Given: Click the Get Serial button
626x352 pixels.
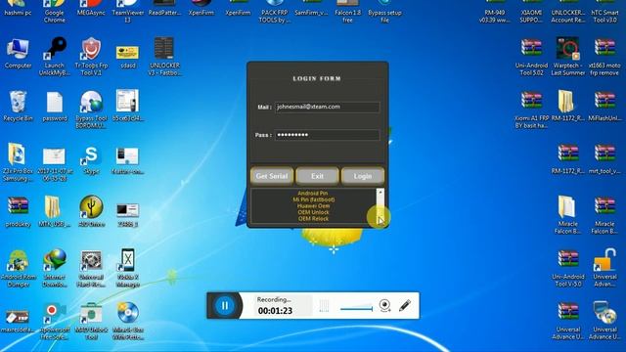Looking at the screenshot, I should tap(272, 176).
